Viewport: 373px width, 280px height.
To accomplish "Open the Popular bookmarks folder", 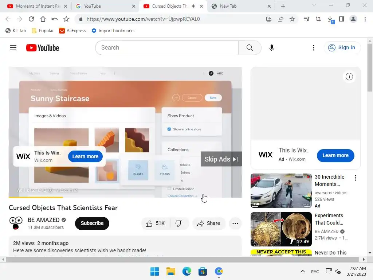I will click(43, 31).
